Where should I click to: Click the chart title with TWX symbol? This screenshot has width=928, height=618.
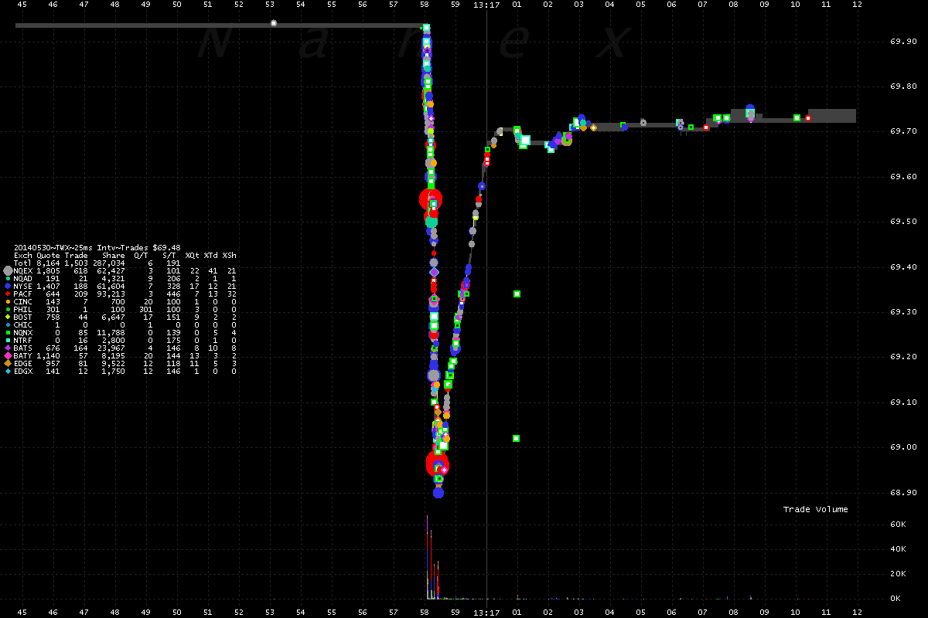(97, 248)
